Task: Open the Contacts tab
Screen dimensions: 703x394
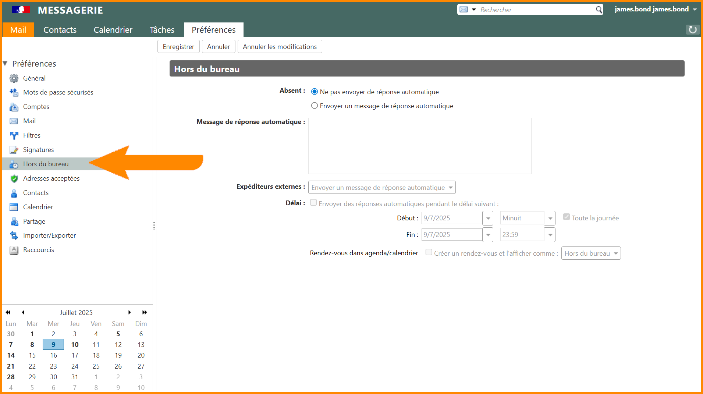Action: (60, 30)
